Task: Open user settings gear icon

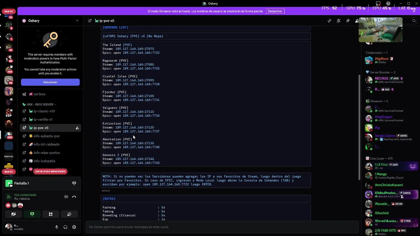Action: (74, 227)
